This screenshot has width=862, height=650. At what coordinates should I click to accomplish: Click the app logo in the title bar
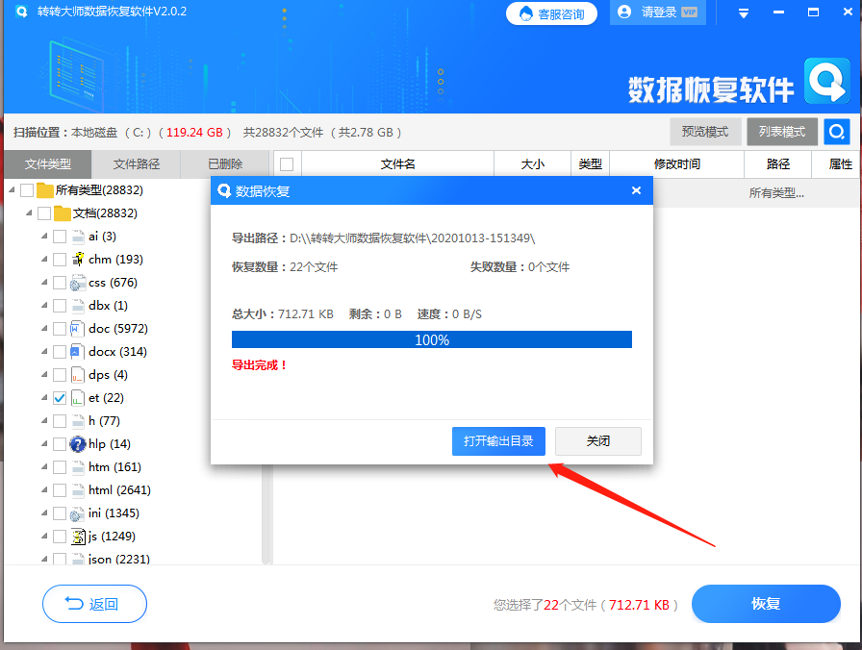click(x=20, y=12)
